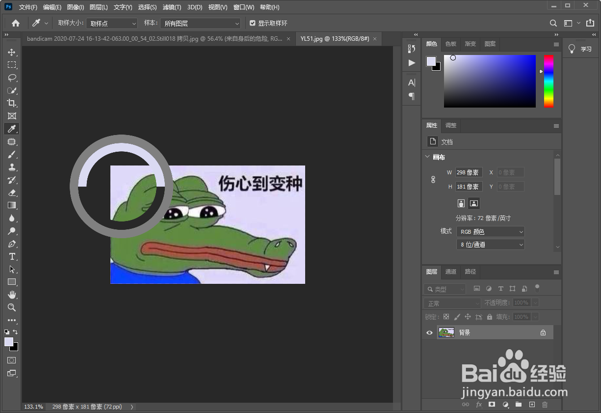This screenshot has width=601, height=413.
Task: Select the Spot Healing Brush tool
Action: [12, 141]
